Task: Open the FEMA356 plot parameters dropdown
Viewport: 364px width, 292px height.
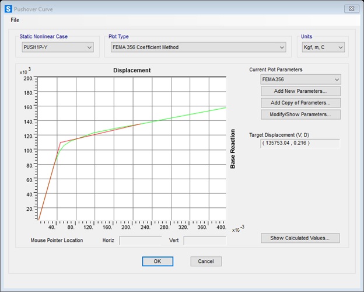Action: click(x=300, y=79)
